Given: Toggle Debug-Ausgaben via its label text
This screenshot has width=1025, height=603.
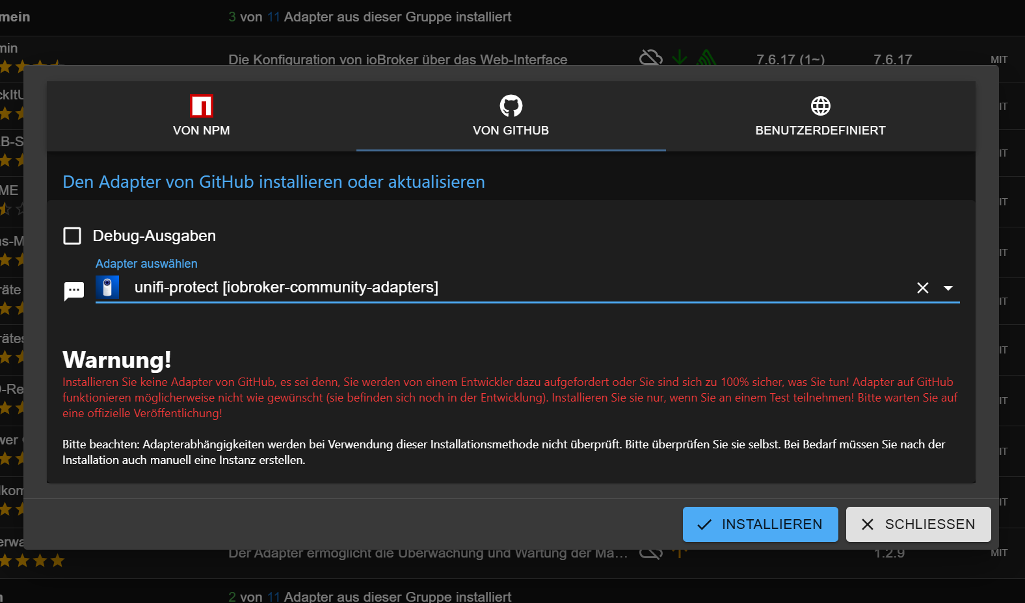Looking at the screenshot, I should coord(154,236).
